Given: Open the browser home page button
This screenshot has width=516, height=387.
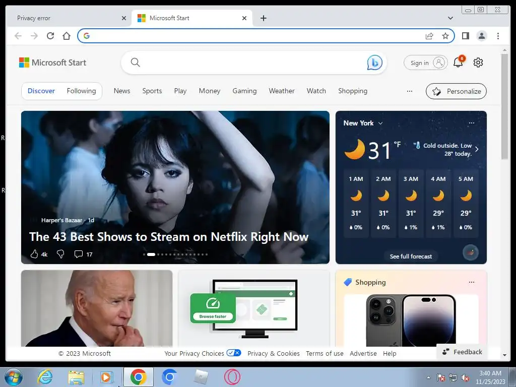Looking at the screenshot, I should pyautogui.click(x=67, y=36).
